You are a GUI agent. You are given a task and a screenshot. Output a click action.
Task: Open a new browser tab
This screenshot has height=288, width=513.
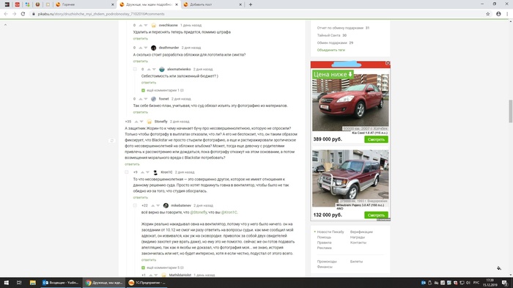pyautogui.click(x=251, y=4)
